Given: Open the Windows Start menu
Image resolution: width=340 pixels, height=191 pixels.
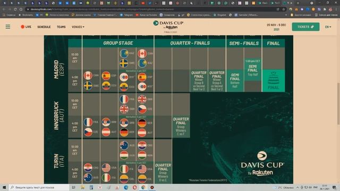Looking at the screenshot, I should tap(4, 187).
